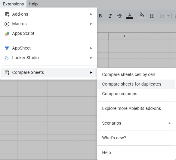Viewport: 176px width, 160px height.
Task: Click the Compare Sheets add-on icon
Action: (x=7, y=73)
